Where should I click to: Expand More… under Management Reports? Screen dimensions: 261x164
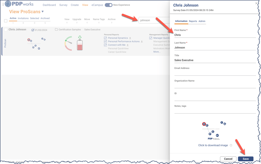[157, 52]
